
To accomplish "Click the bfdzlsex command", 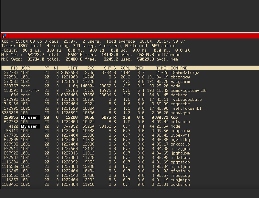I will [180, 157].
